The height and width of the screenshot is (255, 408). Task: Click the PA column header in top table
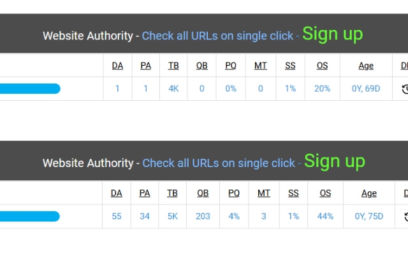click(146, 66)
